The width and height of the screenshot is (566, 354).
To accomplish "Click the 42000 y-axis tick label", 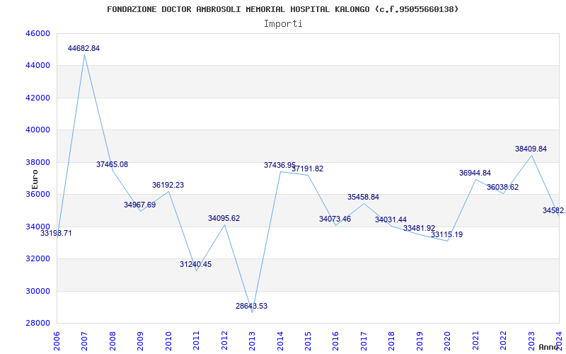I will 37,98.
